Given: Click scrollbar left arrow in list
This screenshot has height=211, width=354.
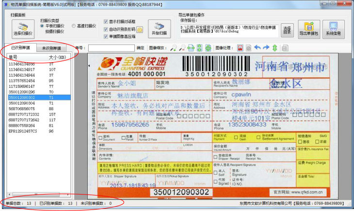Looking at the screenshot, I should [9, 195].
